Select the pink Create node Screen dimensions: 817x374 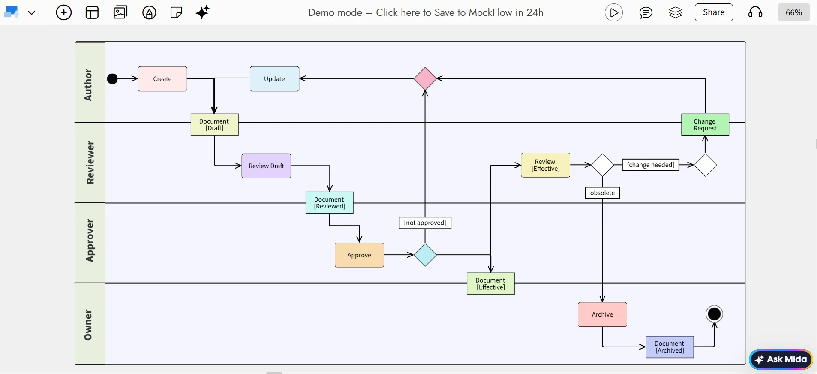(162, 79)
